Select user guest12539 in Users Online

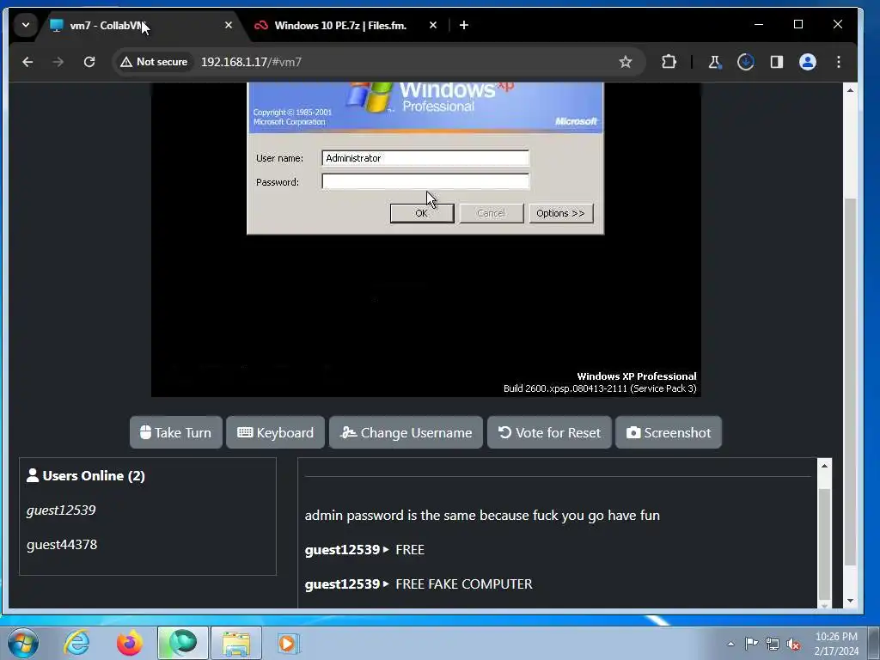(61, 510)
